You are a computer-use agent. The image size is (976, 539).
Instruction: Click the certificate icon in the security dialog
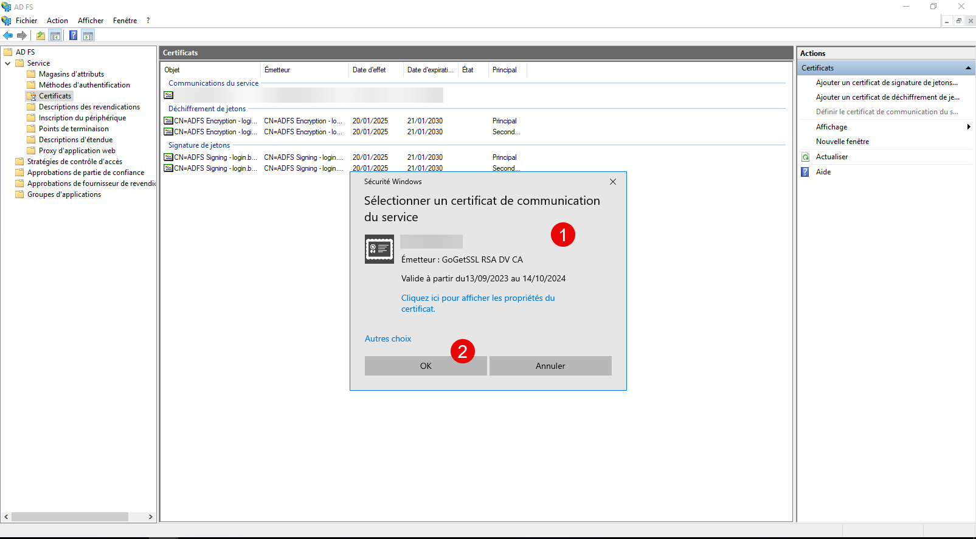[379, 249]
